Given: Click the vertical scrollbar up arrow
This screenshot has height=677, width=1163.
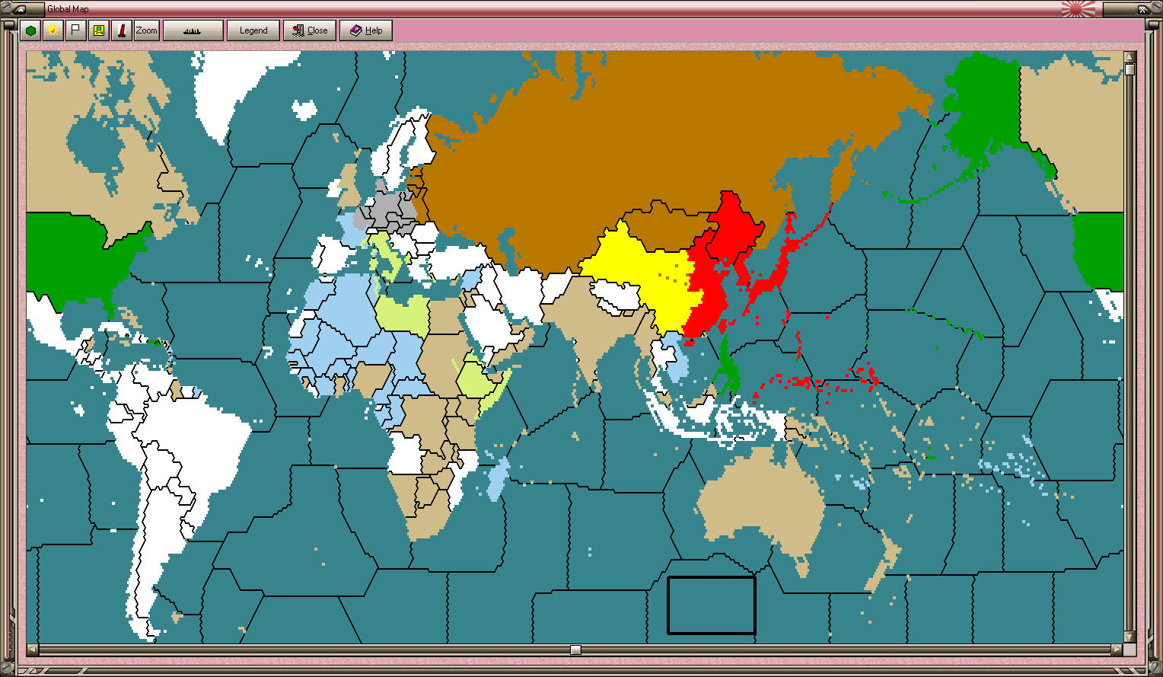Looking at the screenshot, I should click(x=1130, y=56).
